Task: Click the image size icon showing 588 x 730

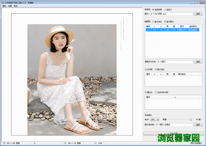Action: (65, 143)
